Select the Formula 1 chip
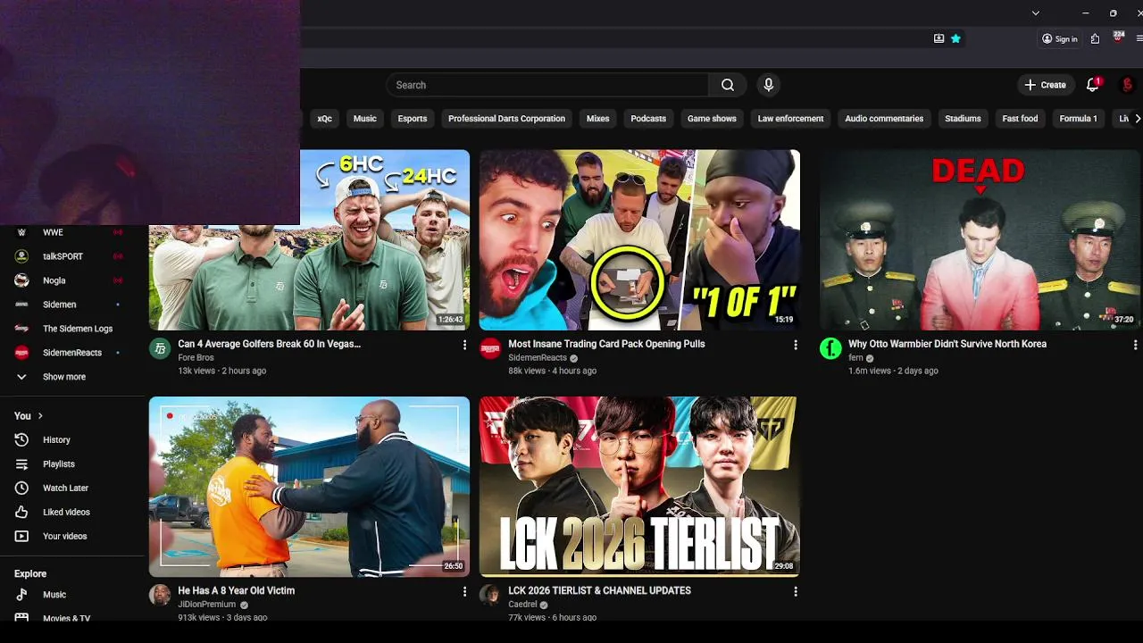The image size is (1143, 643). (x=1078, y=118)
